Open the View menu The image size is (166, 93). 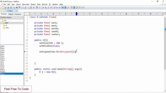pos(13,4)
